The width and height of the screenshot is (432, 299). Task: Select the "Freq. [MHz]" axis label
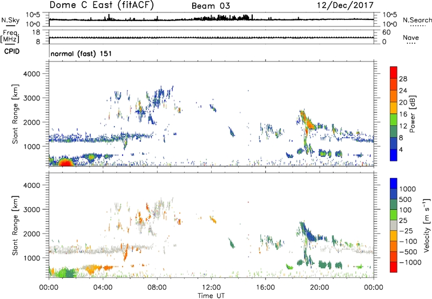pyautogui.click(x=10, y=37)
